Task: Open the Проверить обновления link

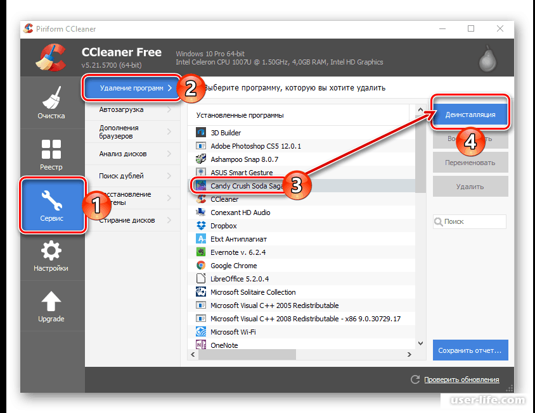Action: click(x=461, y=379)
